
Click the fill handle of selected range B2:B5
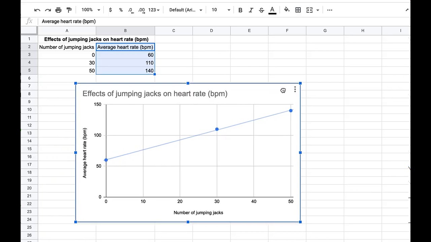pos(155,74)
